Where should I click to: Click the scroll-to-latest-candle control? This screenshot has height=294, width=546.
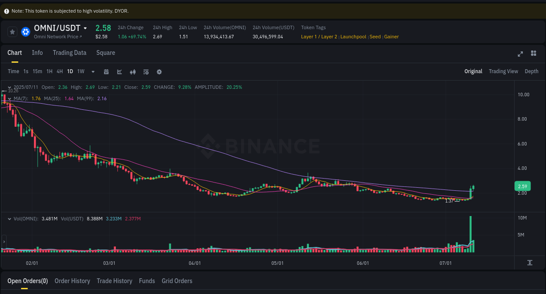click(x=529, y=263)
